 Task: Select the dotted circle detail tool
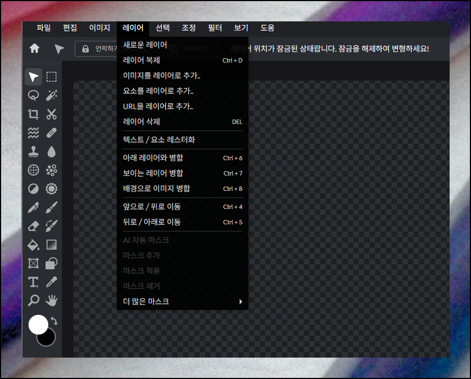pos(33,170)
